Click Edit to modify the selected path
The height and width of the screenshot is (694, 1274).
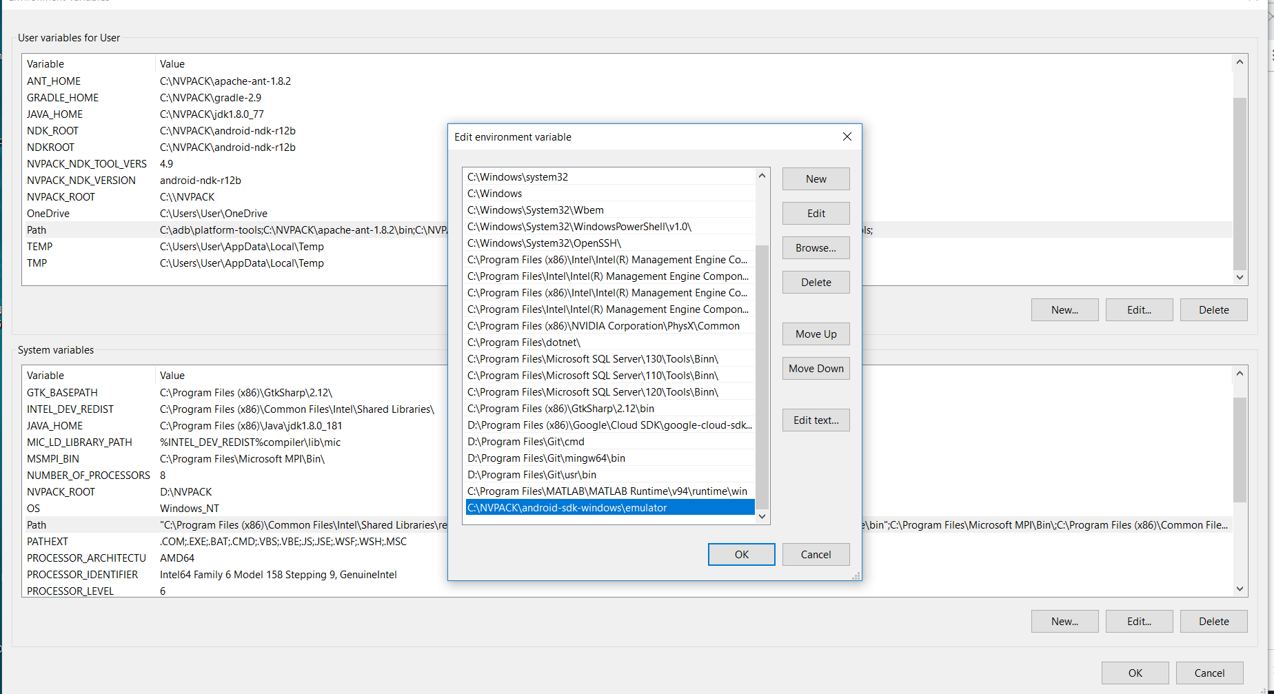tap(816, 213)
